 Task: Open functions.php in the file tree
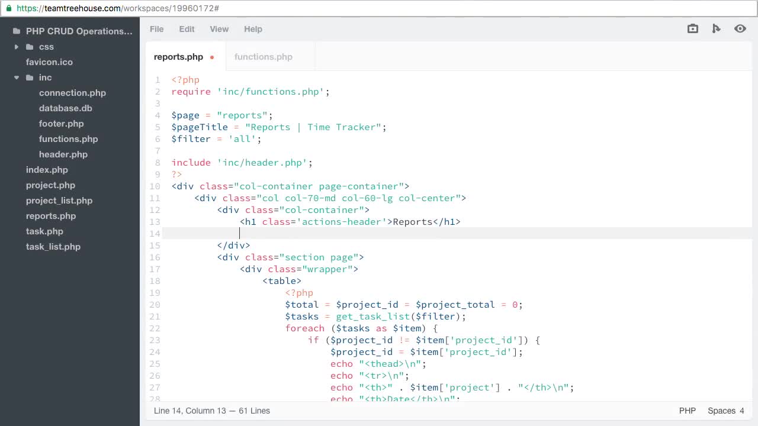tap(69, 139)
